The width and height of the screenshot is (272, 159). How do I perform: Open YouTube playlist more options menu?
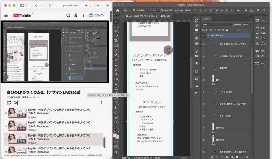pyautogui.click(x=101, y=103)
